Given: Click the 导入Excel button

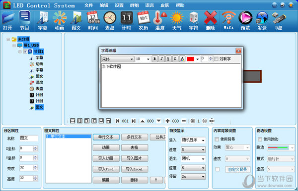Looking at the screenshot, I should point(135,169).
